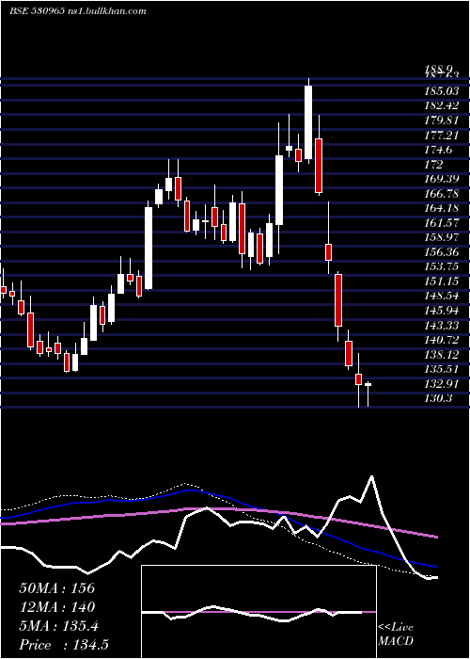The height and width of the screenshot is (659, 470).
Task: Click the 179.81 price label
Action: tap(441, 120)
